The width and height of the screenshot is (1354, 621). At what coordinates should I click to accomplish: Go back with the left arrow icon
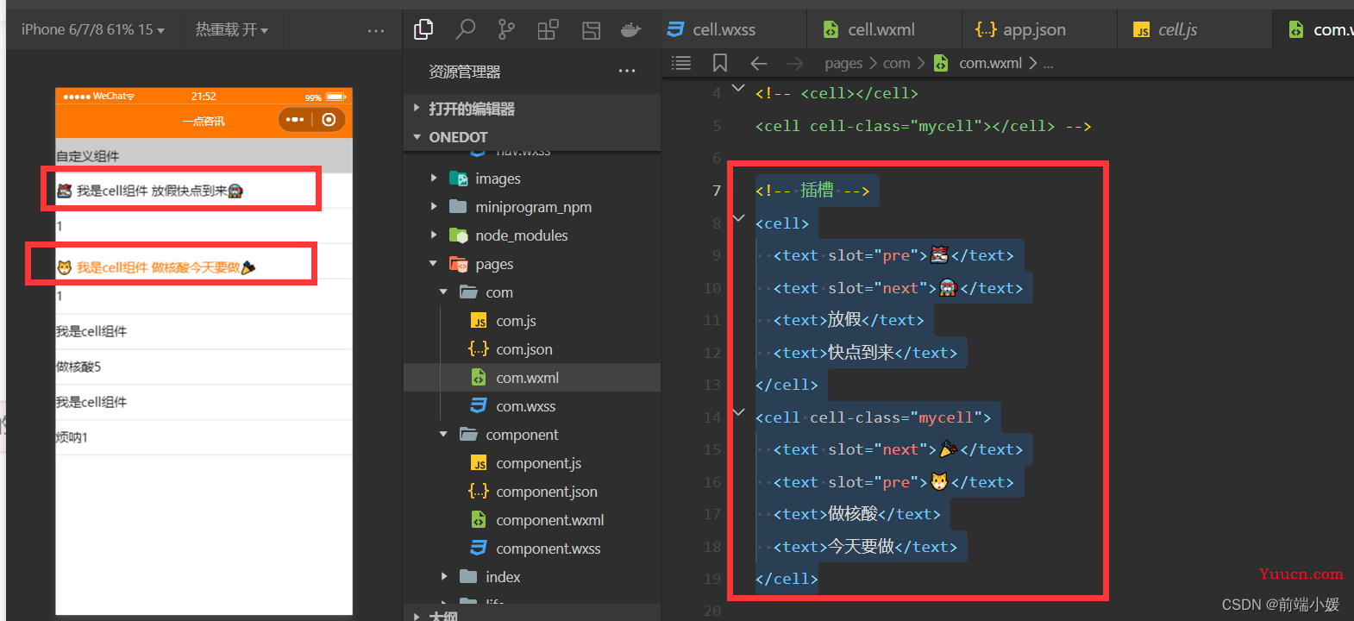pos(758,63)
